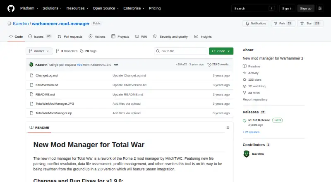Open the green Code dropdown button
Screen dimensions: 331x182
tap(221, 51)
